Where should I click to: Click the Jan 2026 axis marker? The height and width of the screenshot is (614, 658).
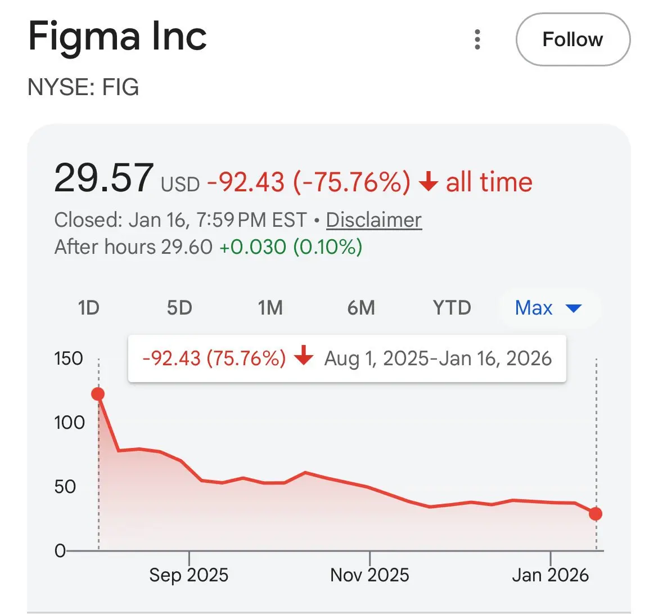pos(550,575)
